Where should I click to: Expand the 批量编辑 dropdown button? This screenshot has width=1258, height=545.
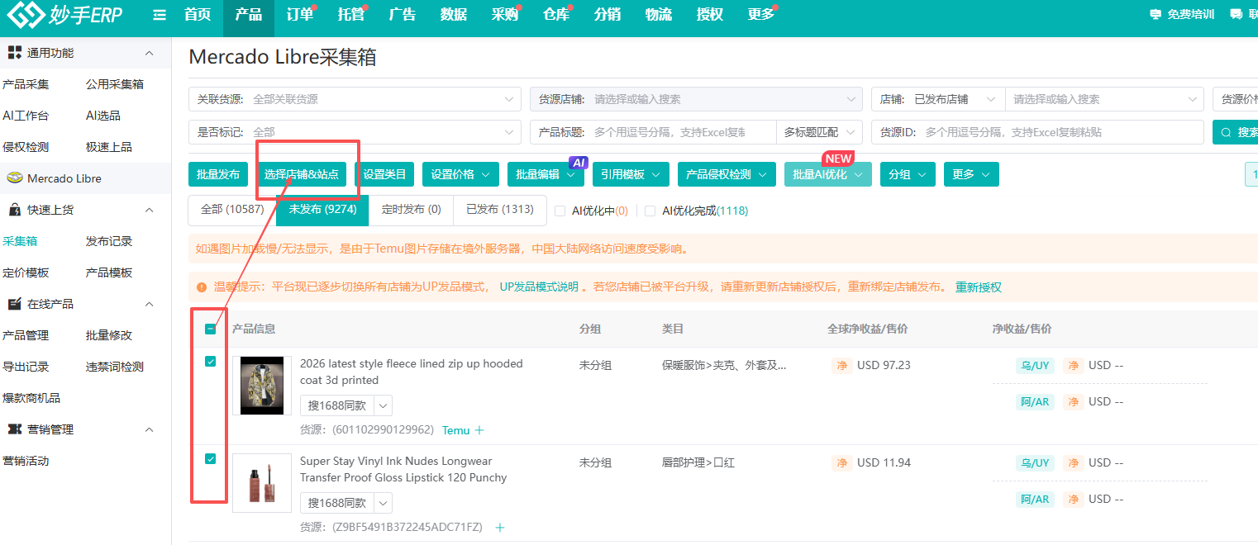pyautogui.click(x=546, y=174)
